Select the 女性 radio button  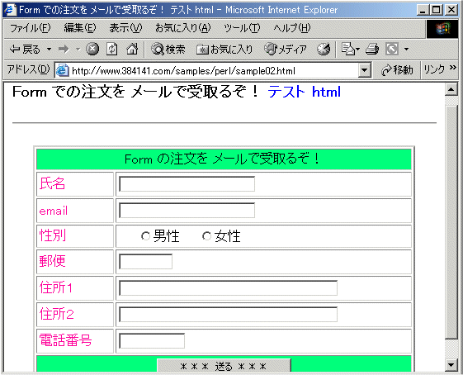coord(206,236)
